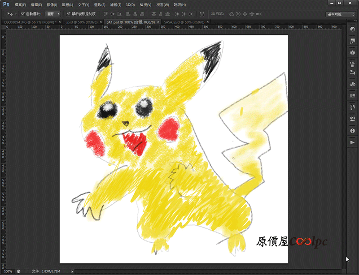Distribute right edges of layers
The width and height of the screenshot is (359, 275).
pos(190,14)
